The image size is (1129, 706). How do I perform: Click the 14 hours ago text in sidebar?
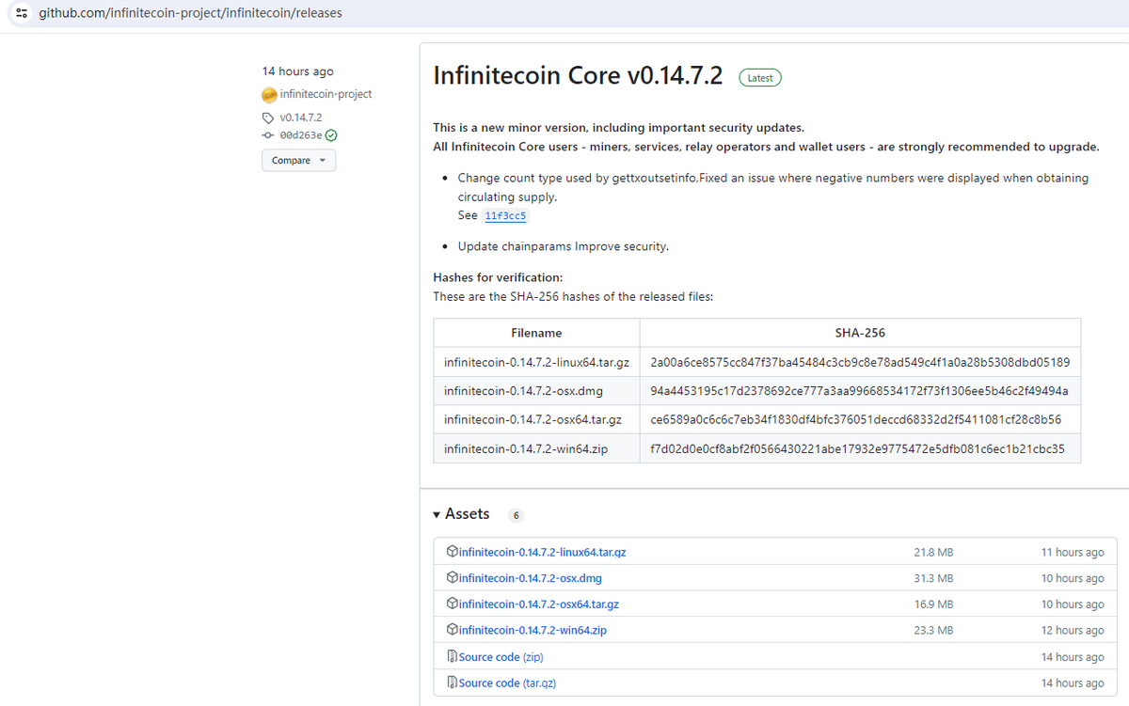coord(297,71)
